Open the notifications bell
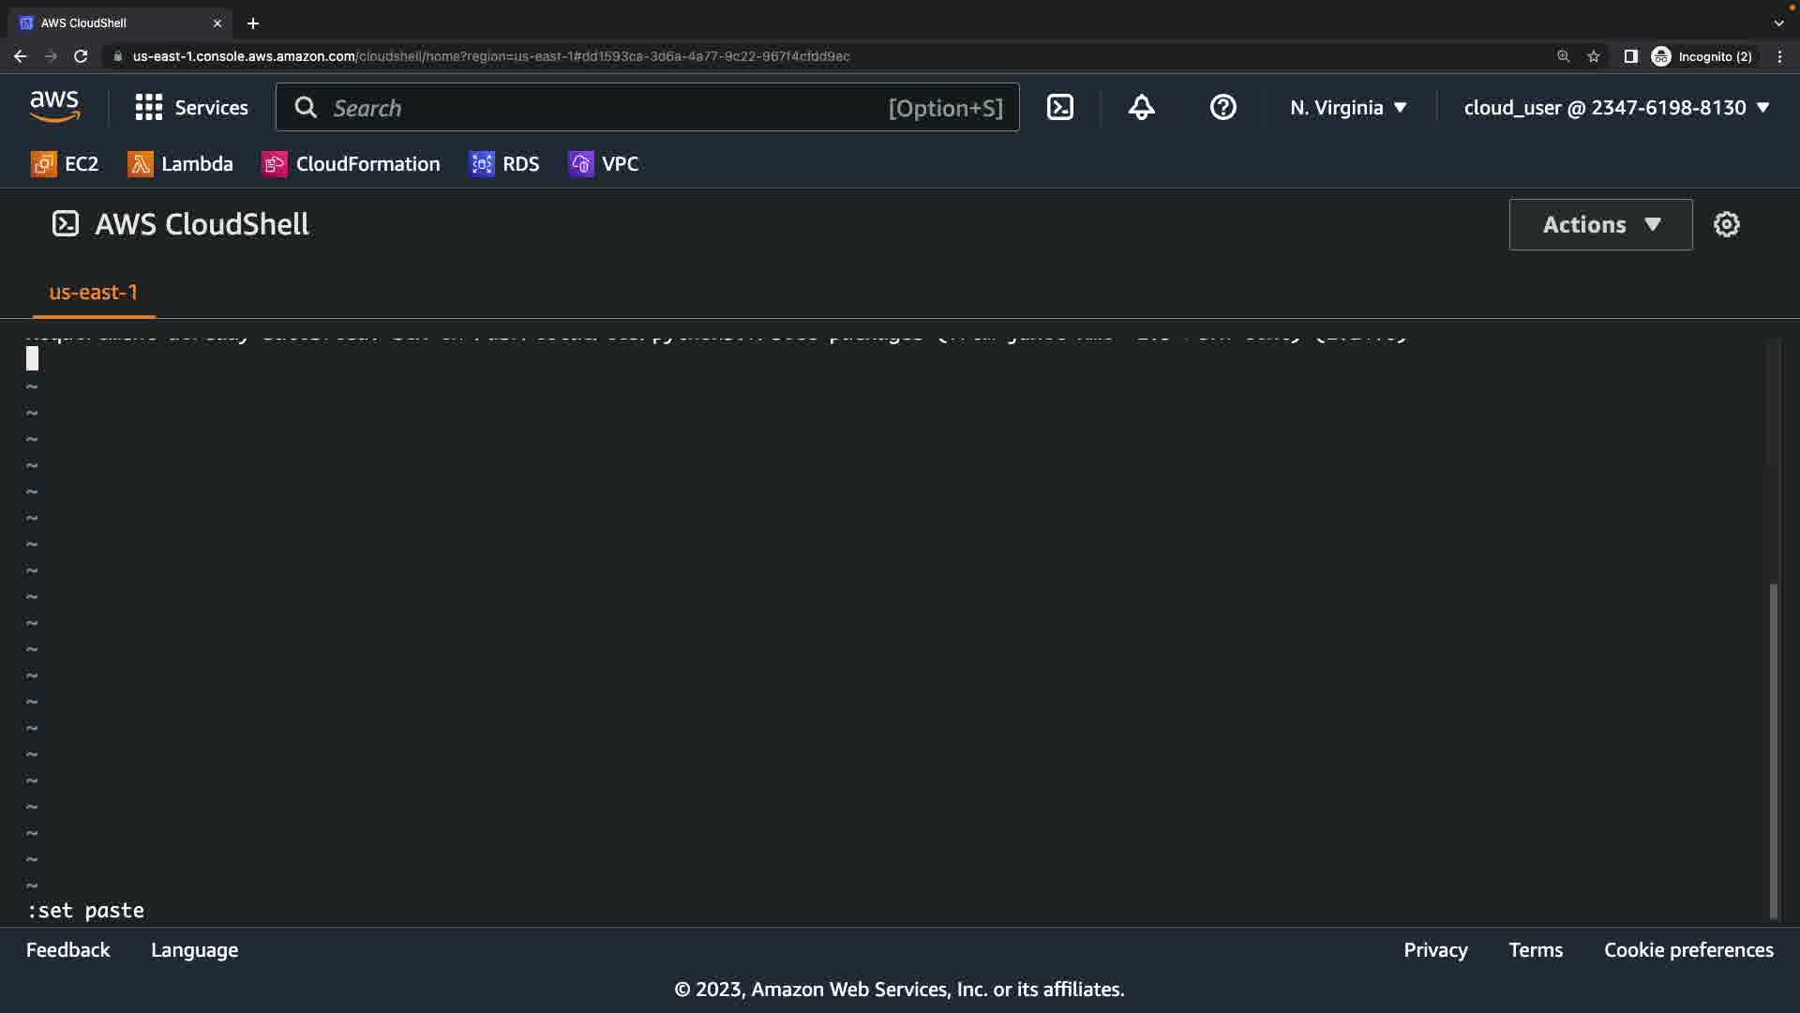This screenshot has width=1800, height=1013. [1141, 108]
